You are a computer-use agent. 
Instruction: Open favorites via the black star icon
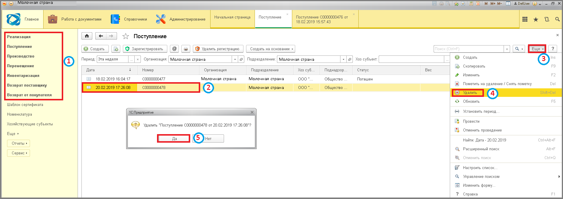pos(536,19)
